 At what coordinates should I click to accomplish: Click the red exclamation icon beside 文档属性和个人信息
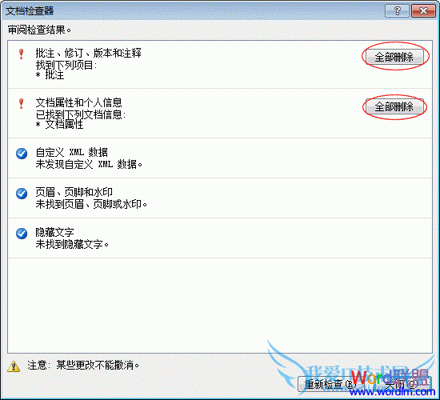(21, 103)
